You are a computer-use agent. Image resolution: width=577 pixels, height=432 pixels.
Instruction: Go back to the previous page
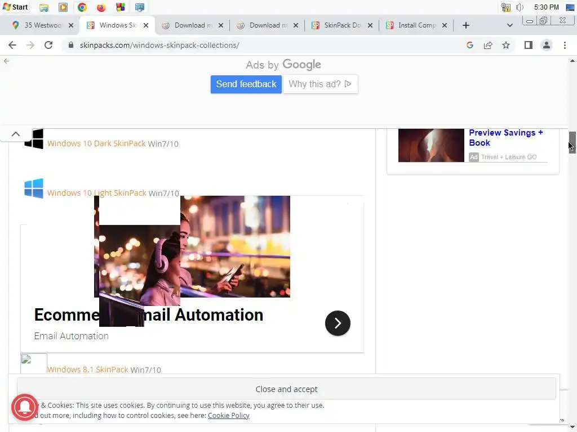click(12, 45)
